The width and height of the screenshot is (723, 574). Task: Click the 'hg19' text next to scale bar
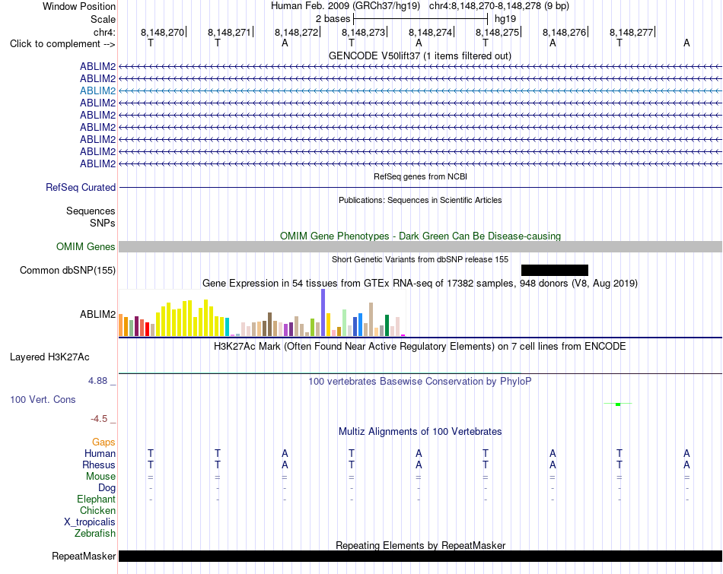pyautogui.click(x=505, y=19)
